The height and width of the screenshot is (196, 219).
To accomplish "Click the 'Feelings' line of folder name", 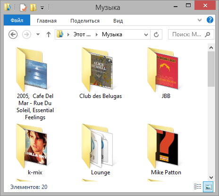I will point(35,117).
